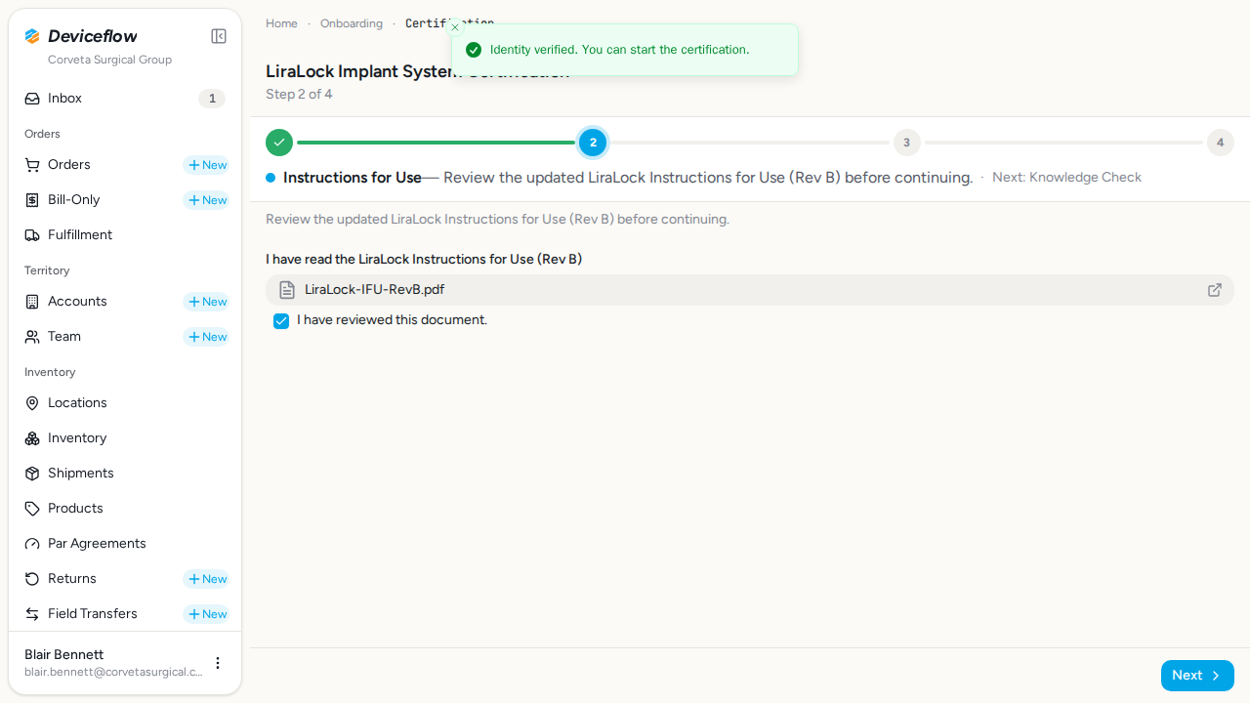Select step 4 circle in tracker

tap(1220, 143)
